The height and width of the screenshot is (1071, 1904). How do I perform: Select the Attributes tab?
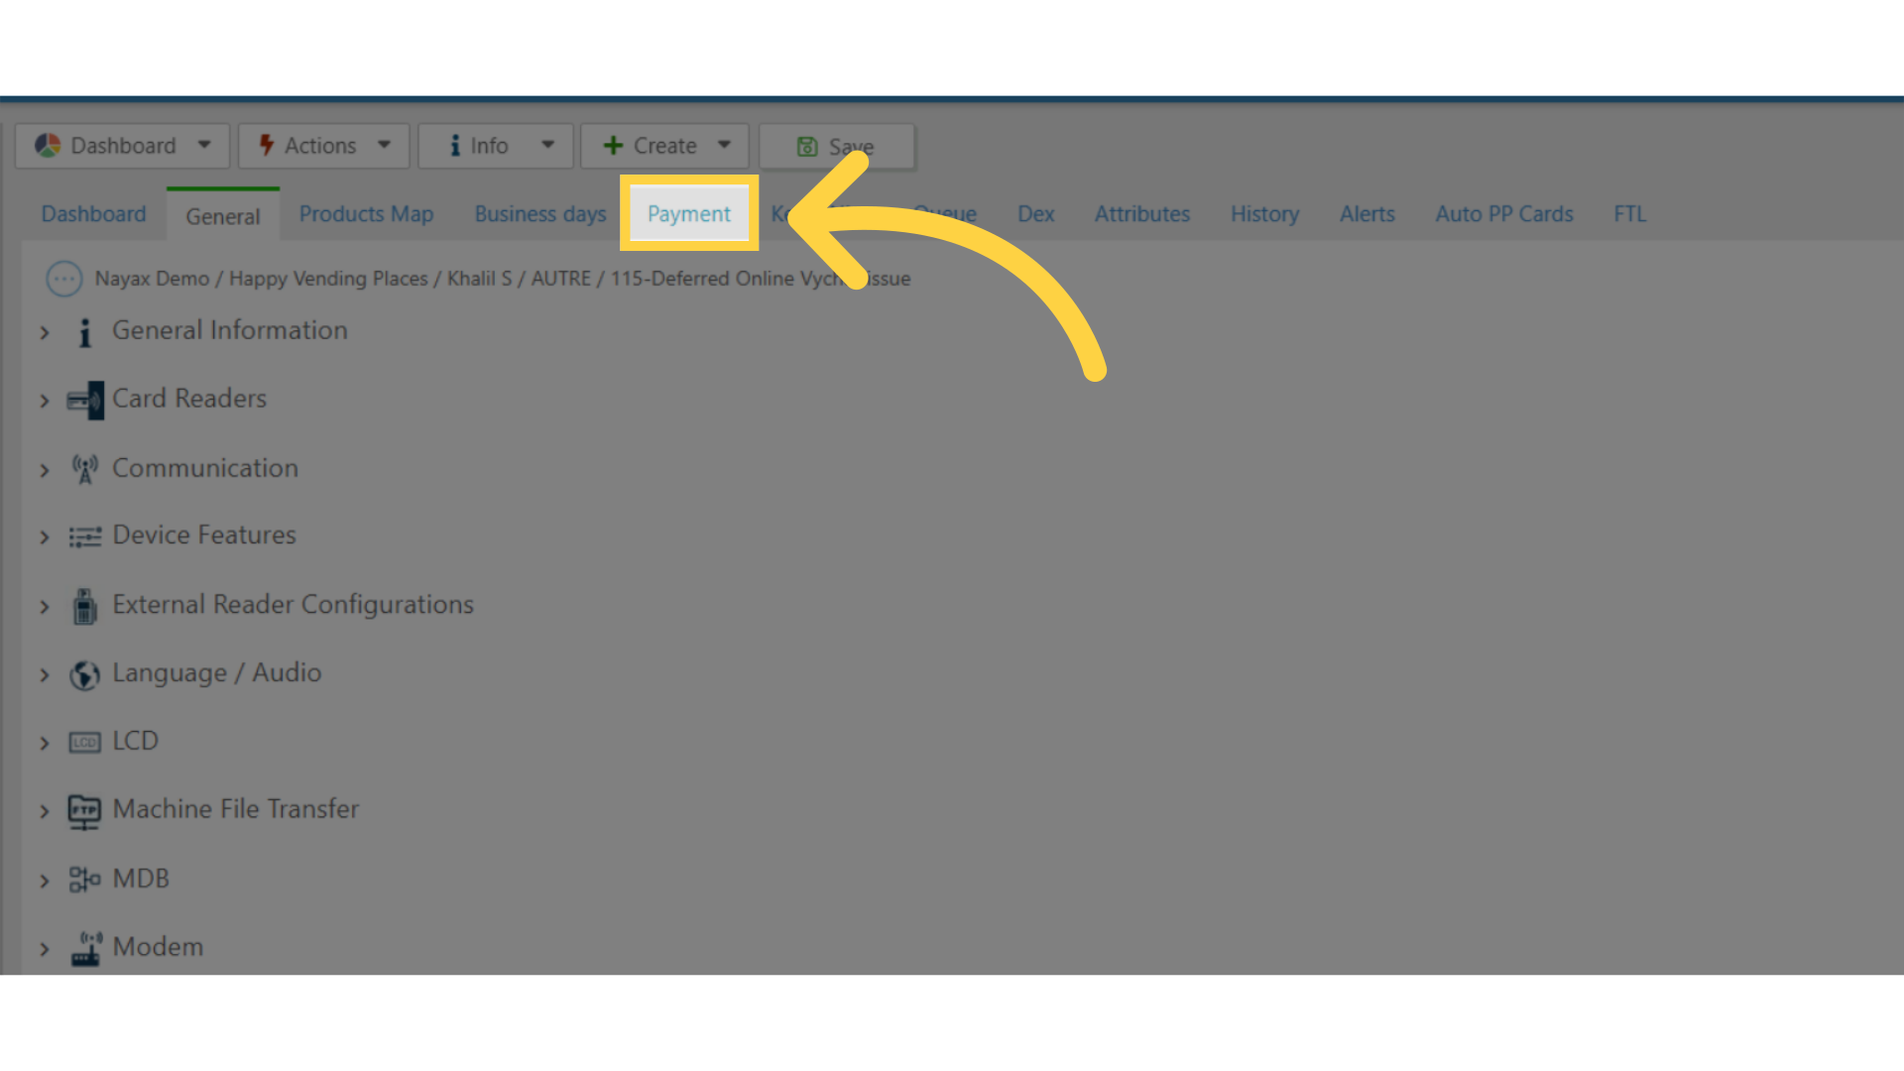pos(1140,213)
